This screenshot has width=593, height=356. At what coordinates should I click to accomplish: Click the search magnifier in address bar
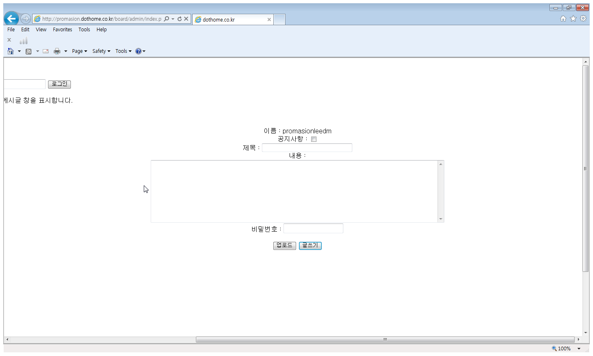point(167,19)
